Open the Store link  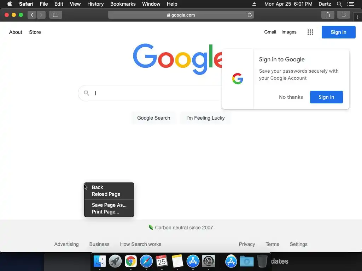pos(35,32)
